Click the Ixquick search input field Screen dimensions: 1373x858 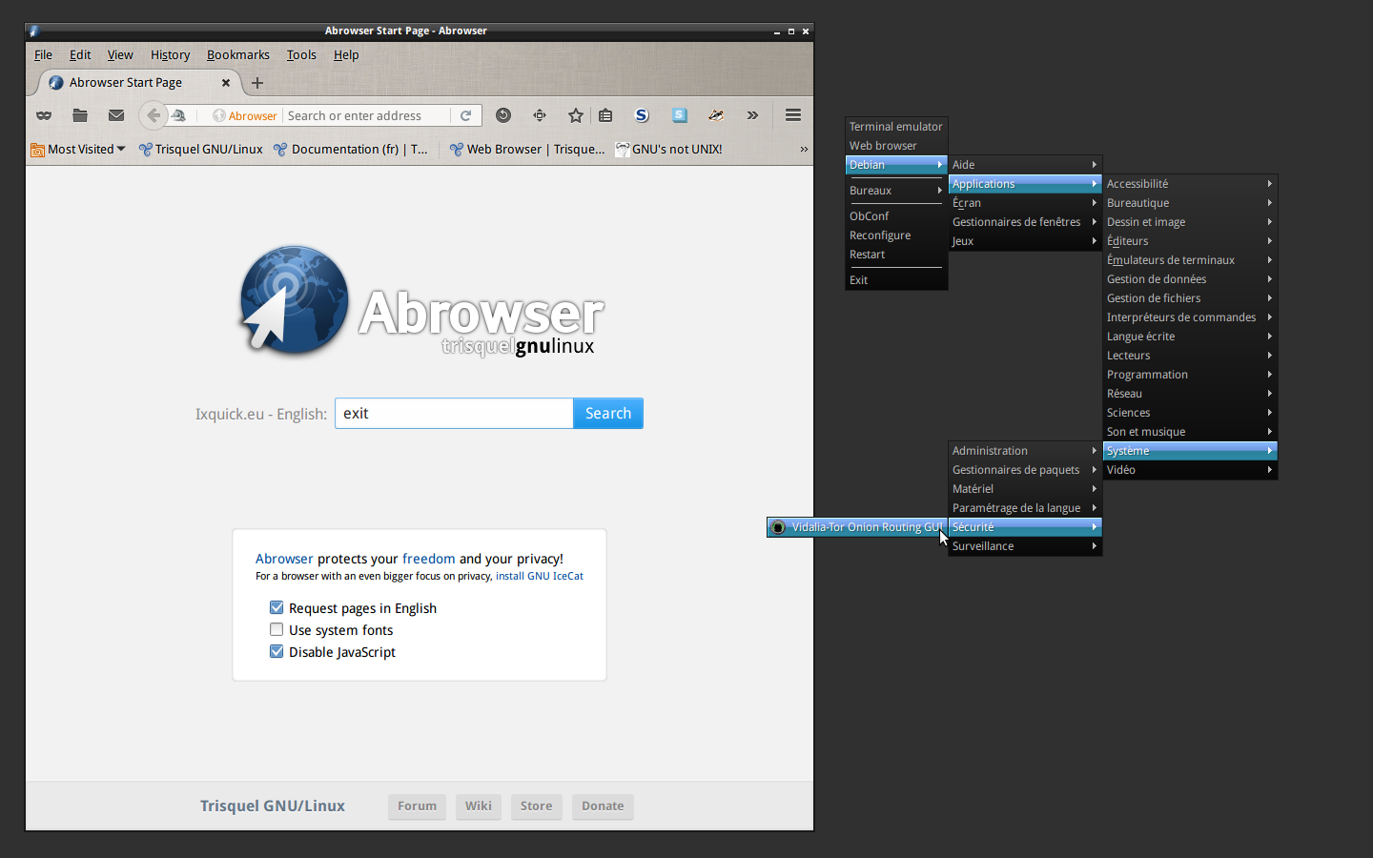pyautogui.click(x=454, y=414)
